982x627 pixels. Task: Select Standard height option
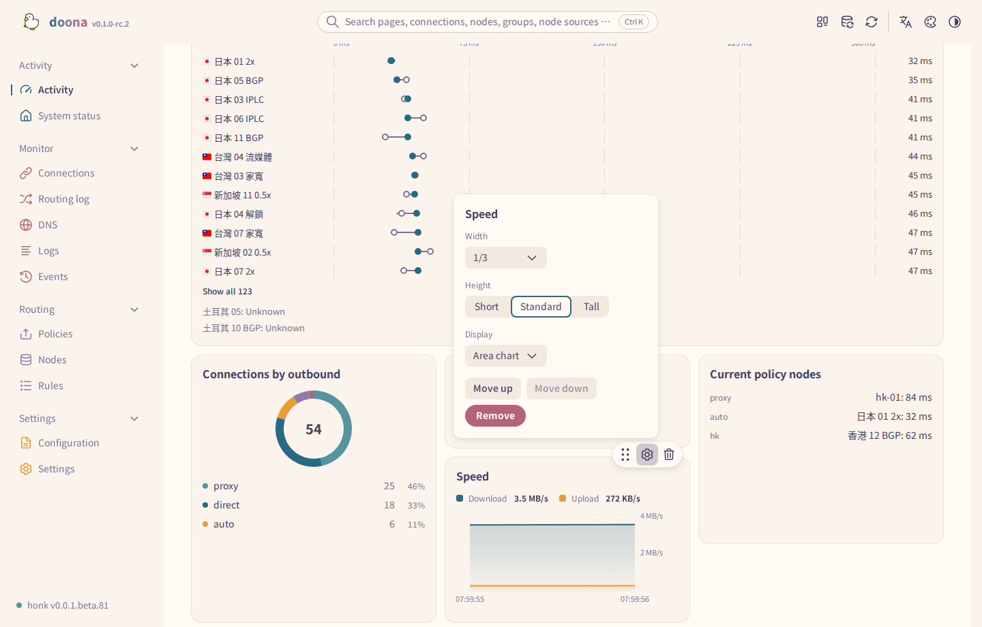(x=541, y=307)
